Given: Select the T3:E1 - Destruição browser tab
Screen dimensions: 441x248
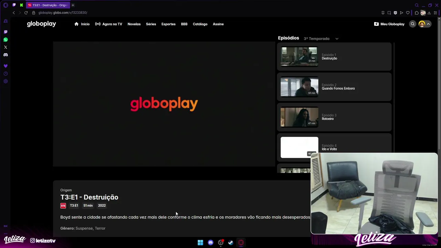Looking at the screenshot, I should [x=48, y=5].
